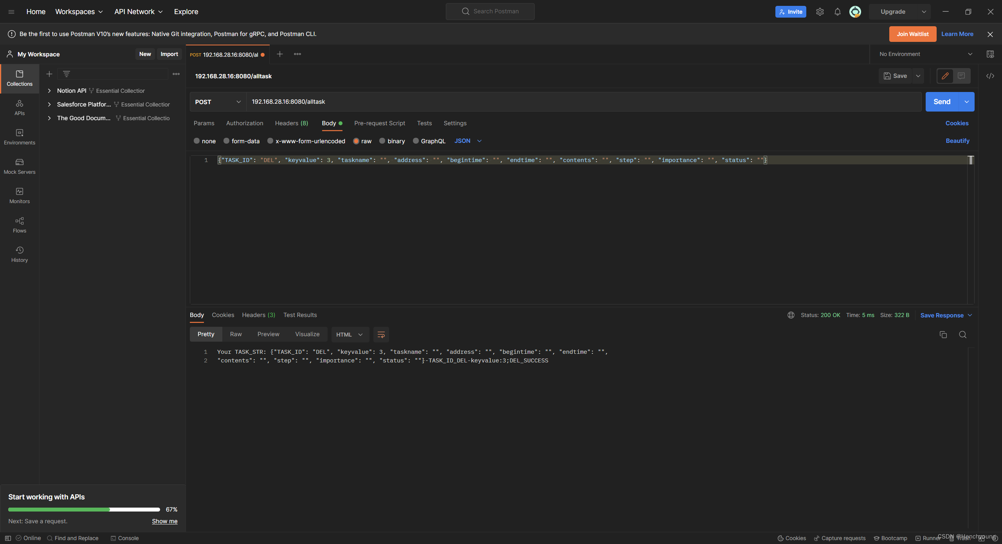Click the onboarding progress bar

click(x=84, y=510)
